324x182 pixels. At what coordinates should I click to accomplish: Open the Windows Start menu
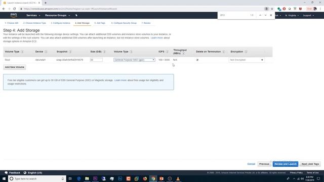click(x=4, y=178)
